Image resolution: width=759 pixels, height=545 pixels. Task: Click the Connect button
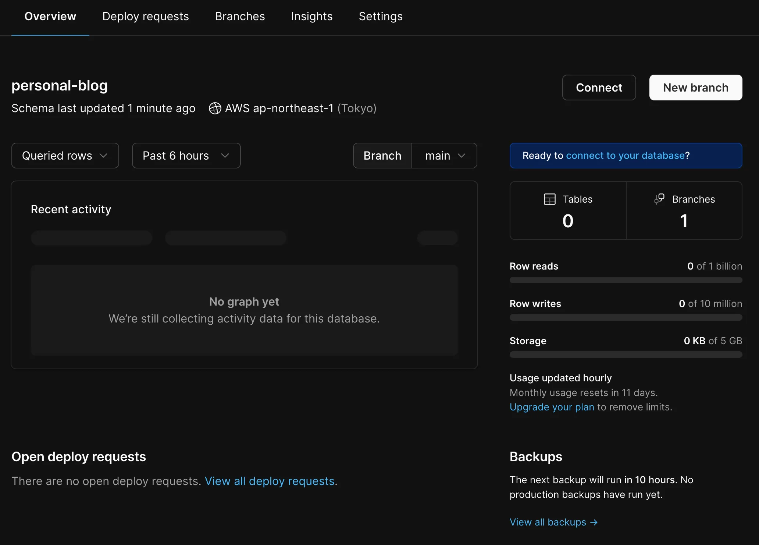(x=599, y=88)
